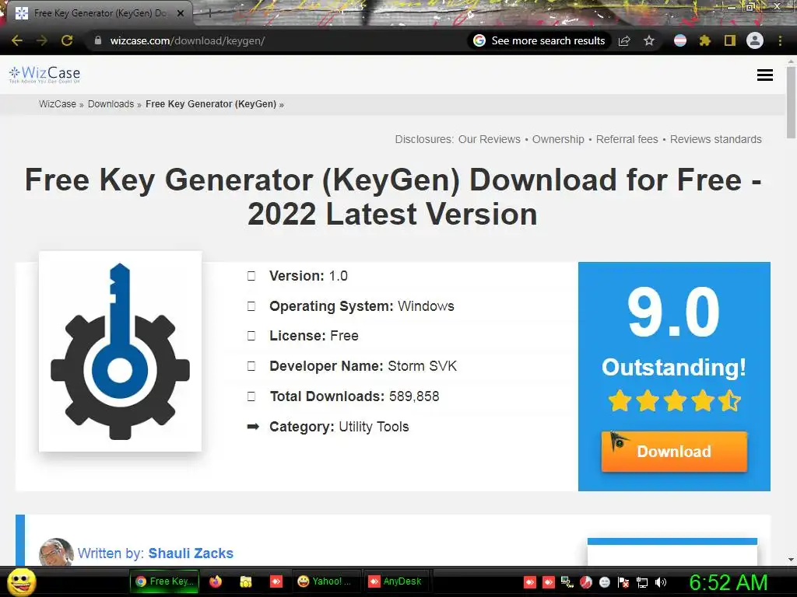Click the 'License: Free' text
This screenshot has height=597, width=797.
[x=314, y=336]
